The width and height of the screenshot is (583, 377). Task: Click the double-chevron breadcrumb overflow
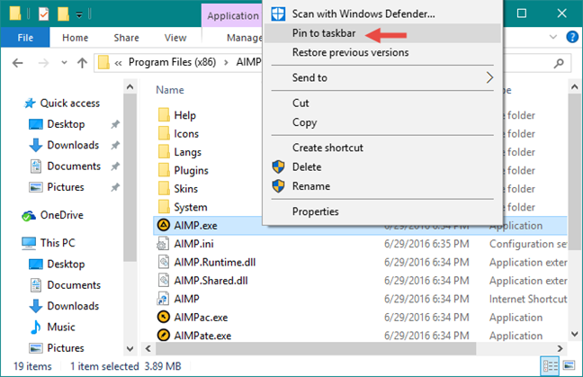pos(118,63)
